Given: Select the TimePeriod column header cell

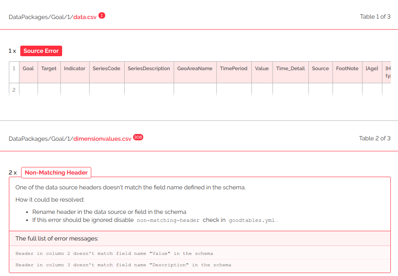Looking at the screenshot, I should coord(234,72).
